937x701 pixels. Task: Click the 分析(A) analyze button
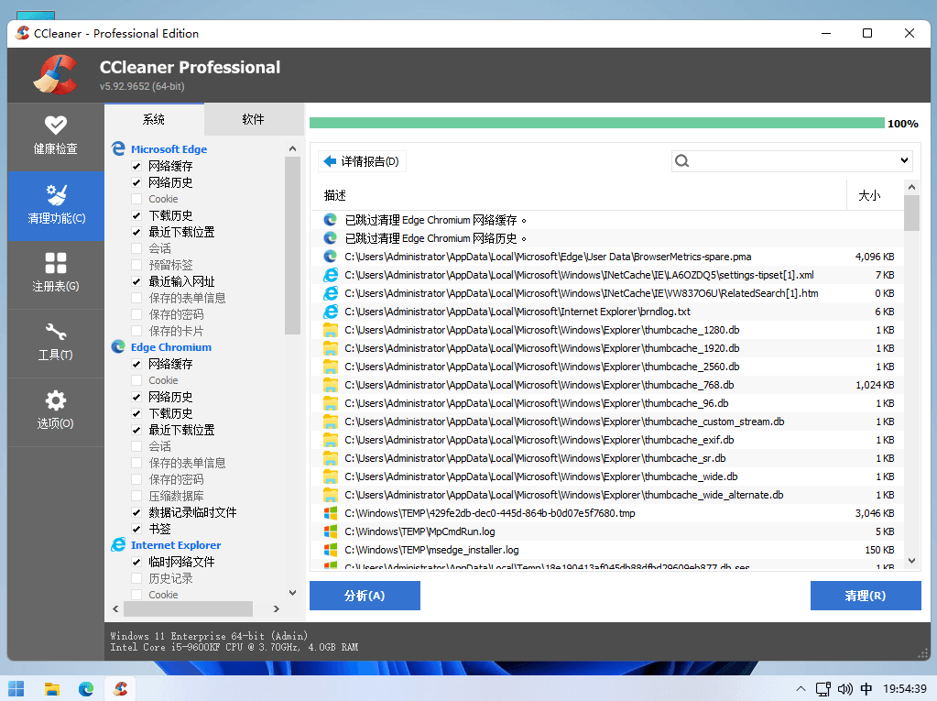click(x=365, y=596)
